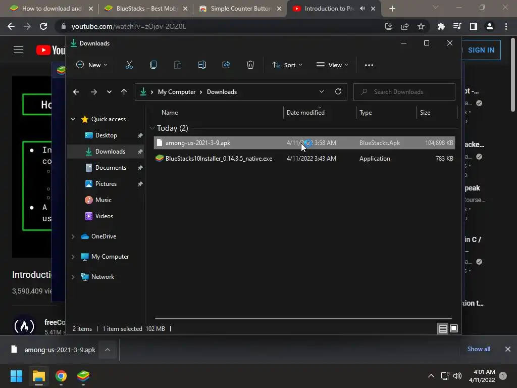
Task: Go up one folder level
Action: click(x=124, y=92)
